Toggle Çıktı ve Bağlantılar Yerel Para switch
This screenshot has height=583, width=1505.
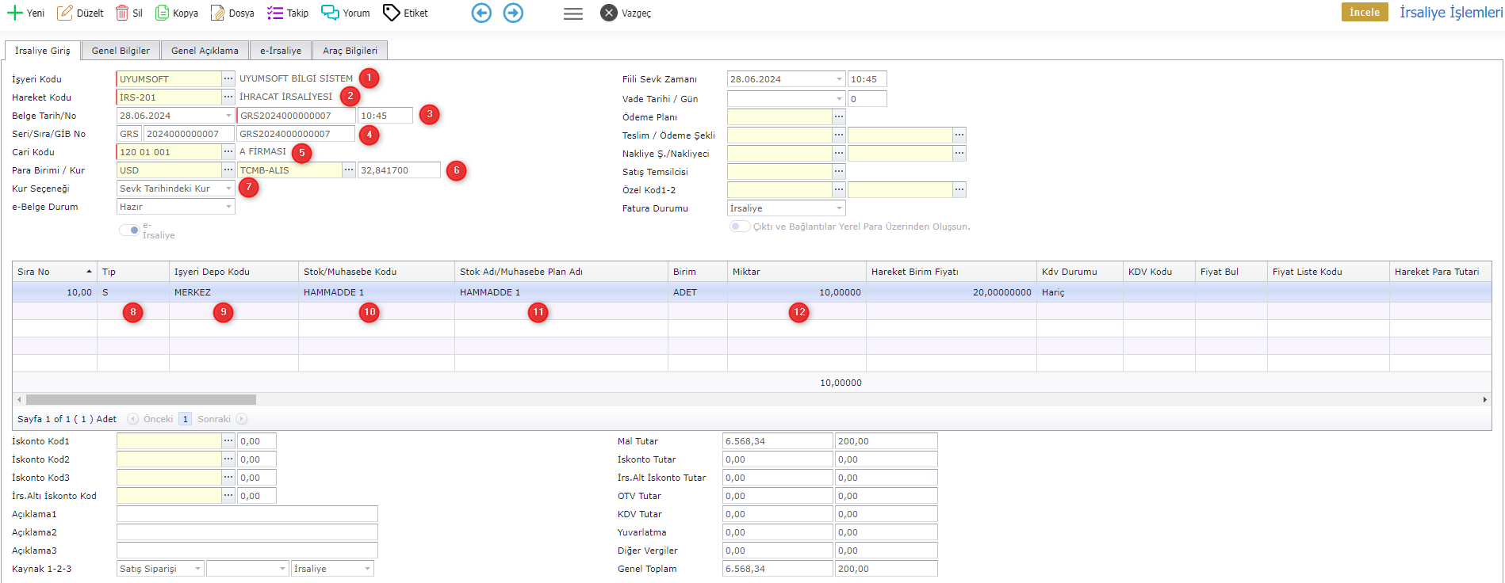[x=740, y=226]
